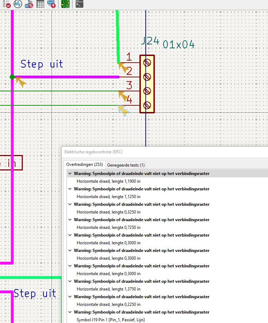This screenshot has width=268, height=323.
Task: Switch to the Genegeerde tests (1) tab
Action: tap(126, 165)
